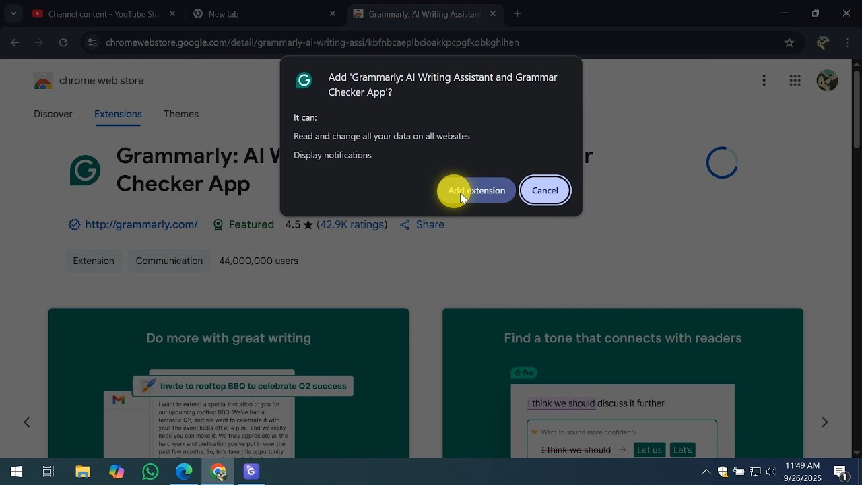The image size is (862, 485).
Task: Open the 42.9K ratings link
Action: pos(352,225)
